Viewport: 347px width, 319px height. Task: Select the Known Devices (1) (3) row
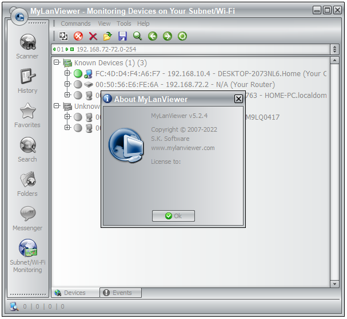[110, 63]
